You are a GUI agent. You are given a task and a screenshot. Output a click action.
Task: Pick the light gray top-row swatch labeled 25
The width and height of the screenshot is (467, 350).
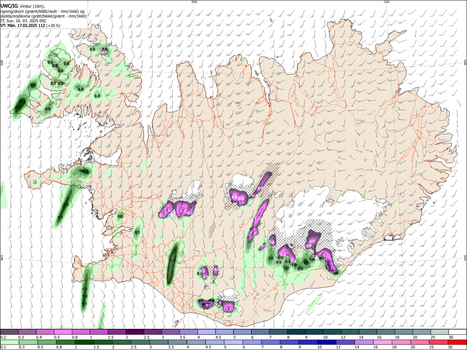(439, 332)
